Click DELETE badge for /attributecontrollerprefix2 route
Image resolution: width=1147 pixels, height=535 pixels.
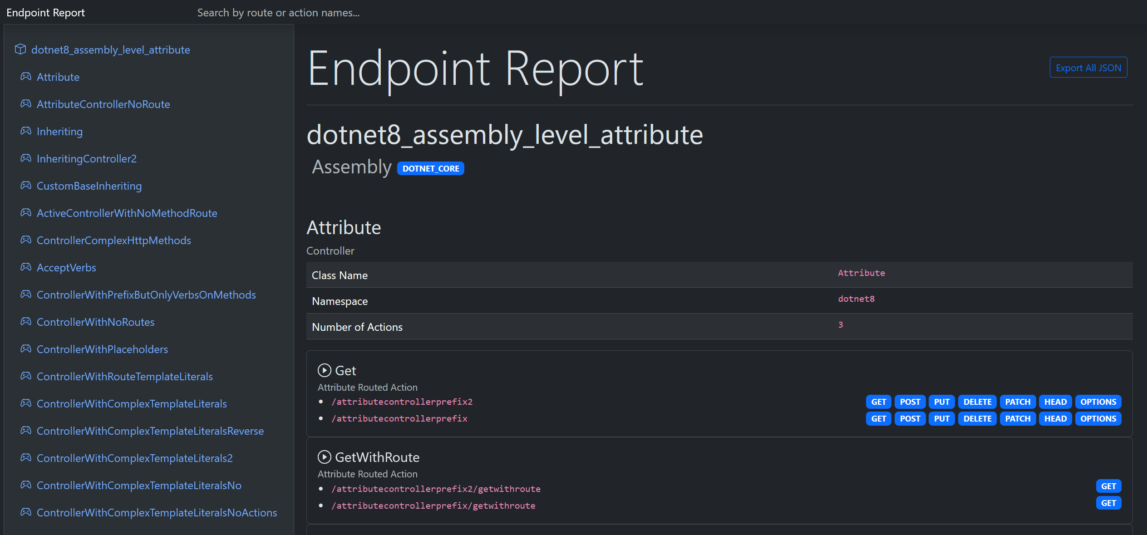(x=977, y=402)
